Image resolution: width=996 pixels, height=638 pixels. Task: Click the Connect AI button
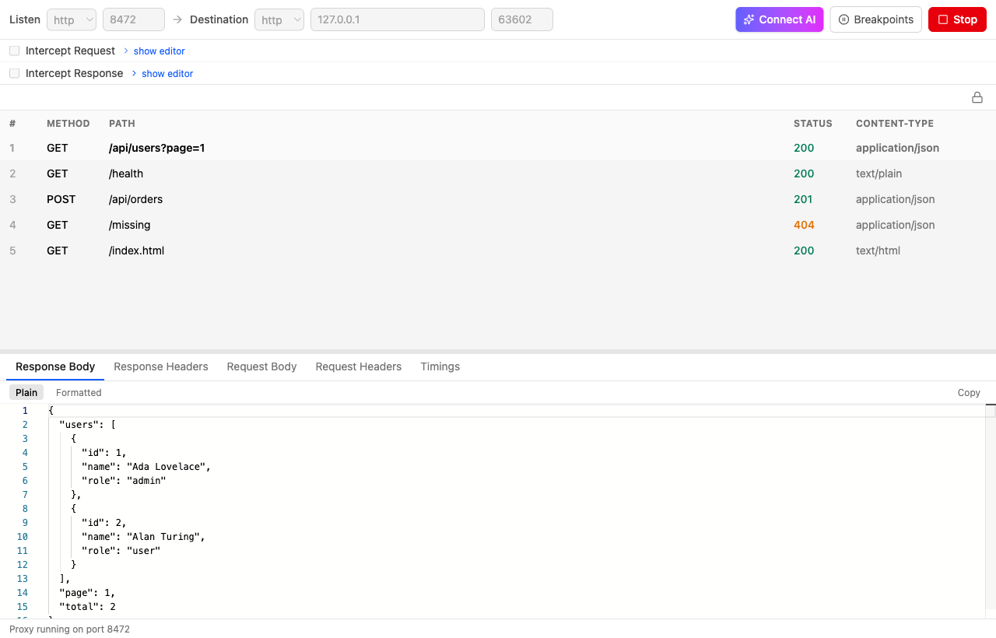point(780,19)
